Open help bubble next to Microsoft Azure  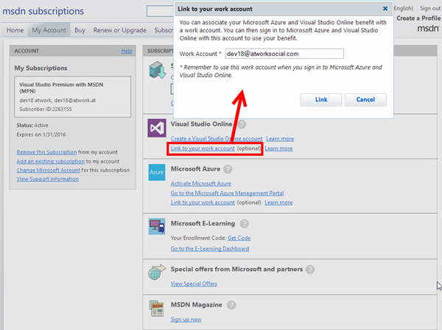tap(228, 169)
